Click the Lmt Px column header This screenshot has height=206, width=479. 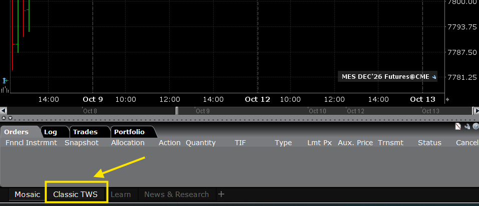319,143
